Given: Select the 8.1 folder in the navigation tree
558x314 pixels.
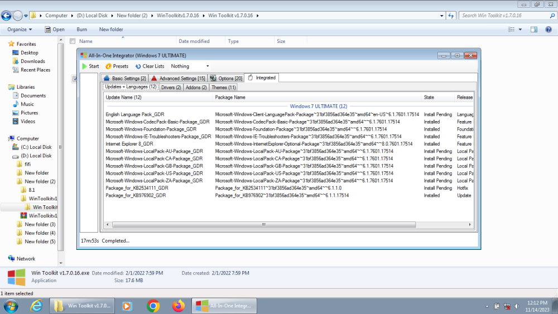Looking at the screenshot, I should click(x=28, y=190).
